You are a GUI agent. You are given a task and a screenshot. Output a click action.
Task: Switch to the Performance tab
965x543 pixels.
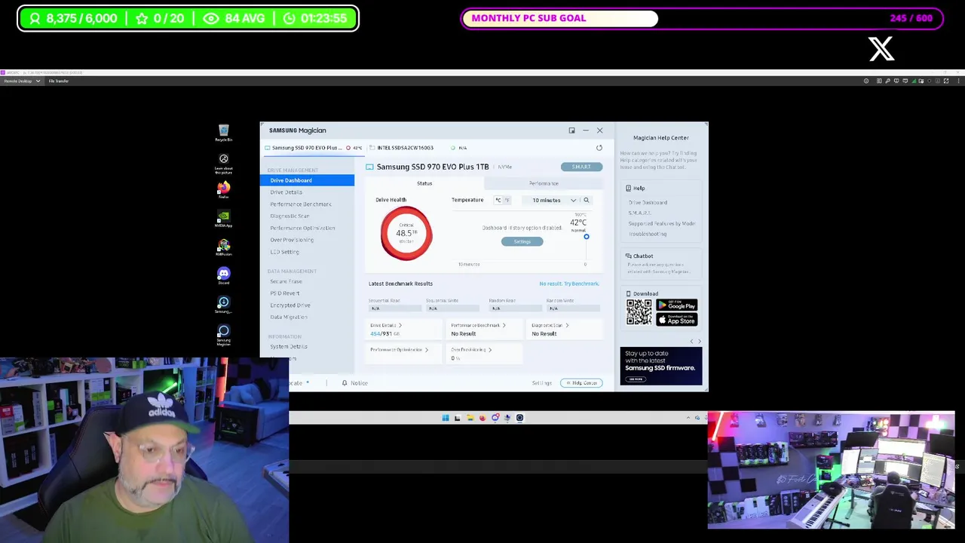[544, 183]
